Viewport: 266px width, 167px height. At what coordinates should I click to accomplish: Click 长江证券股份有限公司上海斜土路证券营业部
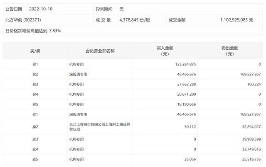tap(100, 127)
